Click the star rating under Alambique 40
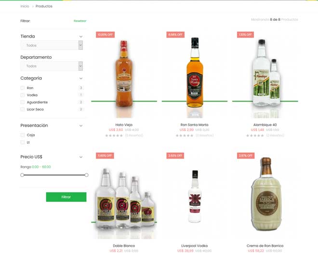The width and height of the screenshot is (318, 253). tap(255, 135)
